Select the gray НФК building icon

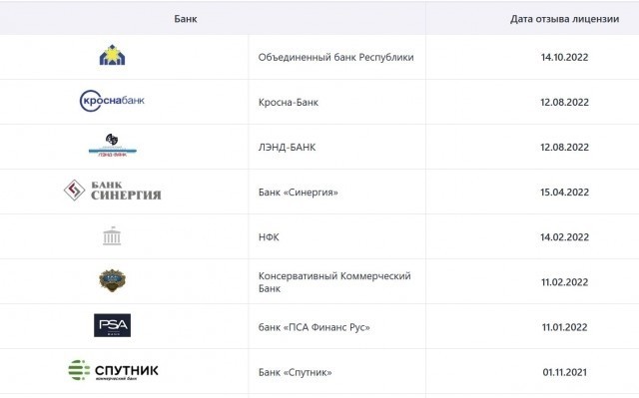point(112,235)
